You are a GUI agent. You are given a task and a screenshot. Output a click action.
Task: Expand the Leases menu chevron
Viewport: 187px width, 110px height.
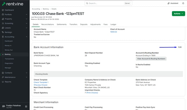tap(27, 28)
